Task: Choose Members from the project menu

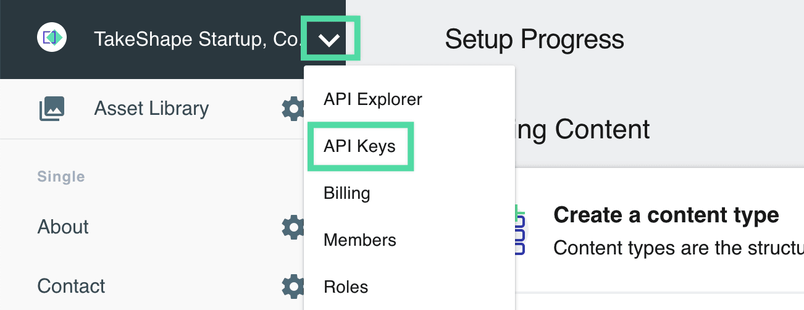Action: (360, 240)
